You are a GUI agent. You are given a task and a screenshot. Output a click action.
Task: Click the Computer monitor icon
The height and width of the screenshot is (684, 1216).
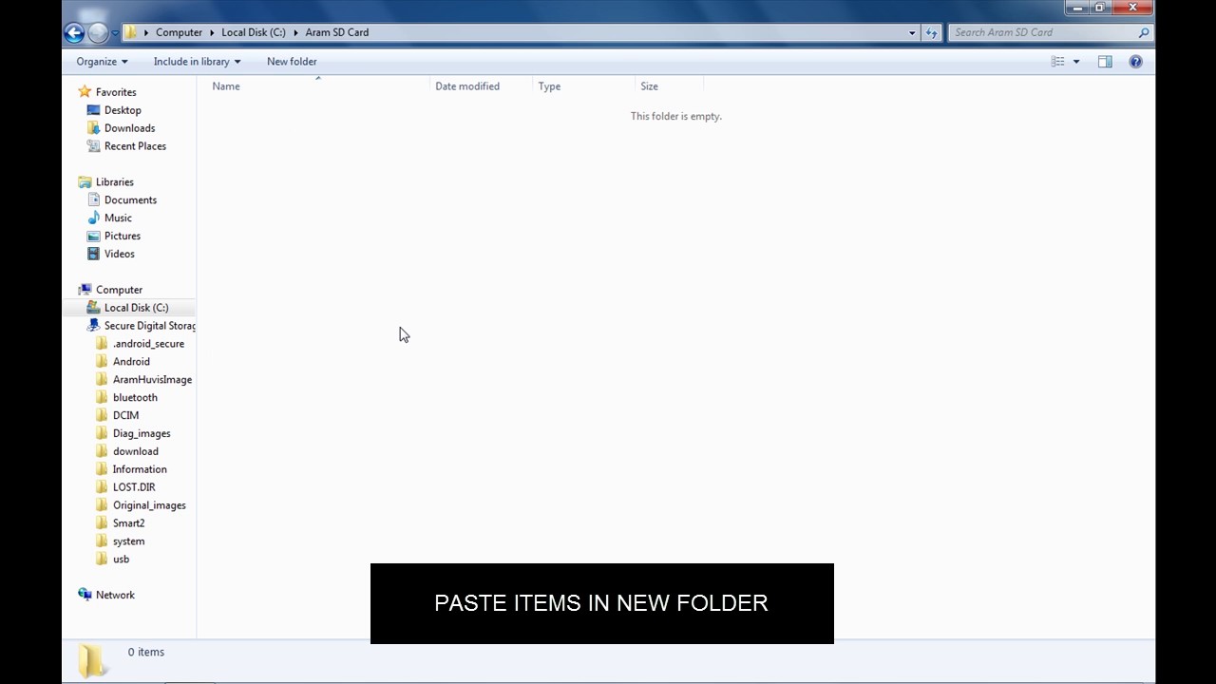[85, 290]
